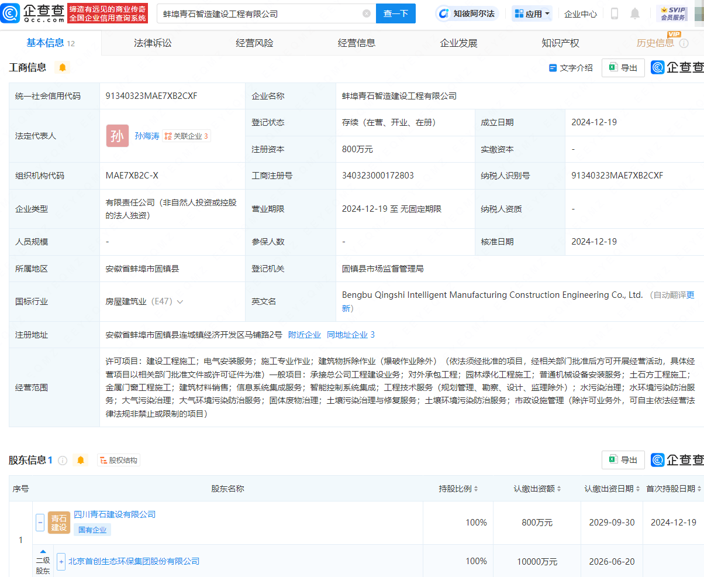Viewport: 704px width, 577px height.
Task: Click the bell icon beside 股东信息
Action: (81, 461)
